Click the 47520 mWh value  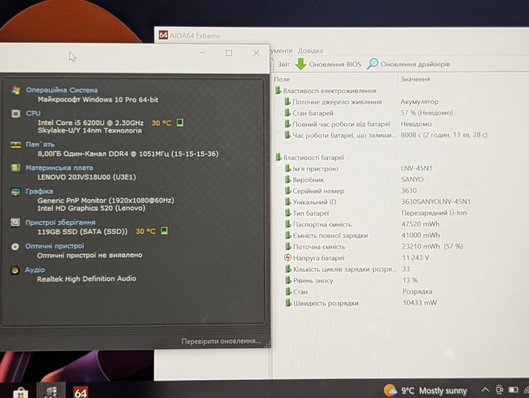(420, 224)
